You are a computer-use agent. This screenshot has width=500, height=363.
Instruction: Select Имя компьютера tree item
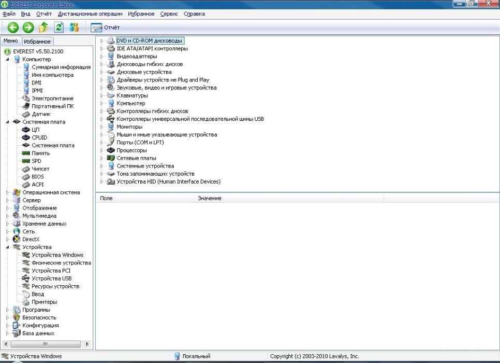click(53, 75)
